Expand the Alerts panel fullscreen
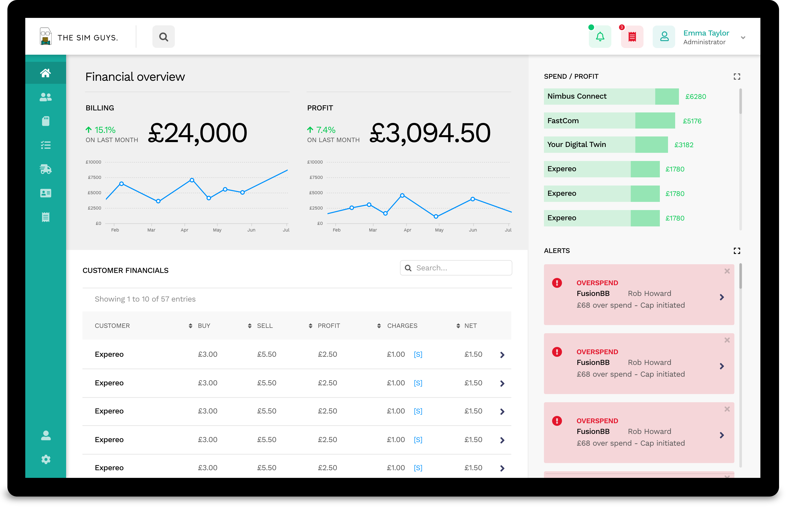 737,251
